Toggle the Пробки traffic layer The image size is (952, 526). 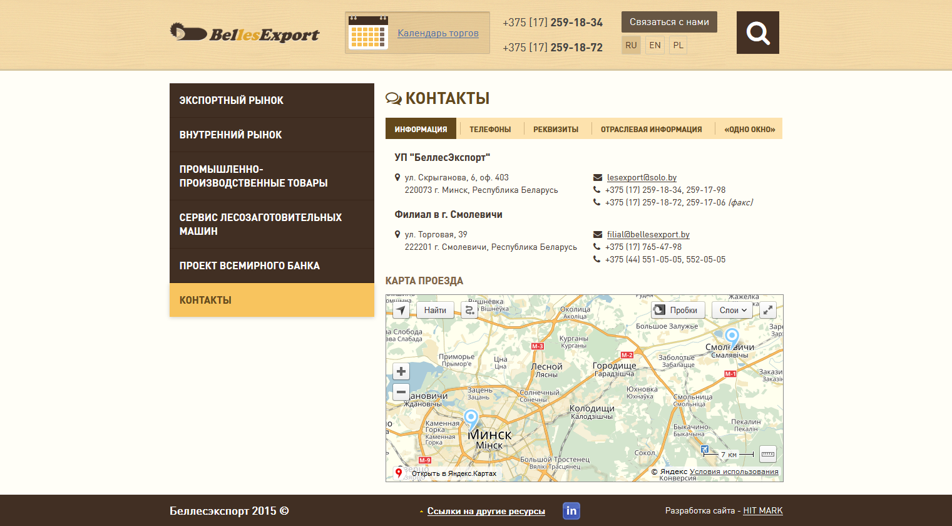click(x=678, y=310)
